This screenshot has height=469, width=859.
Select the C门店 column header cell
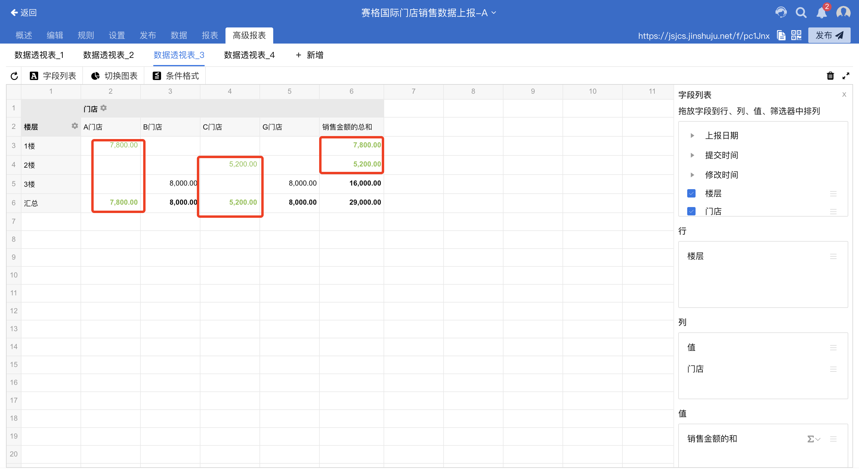click(x=230, y=127)
